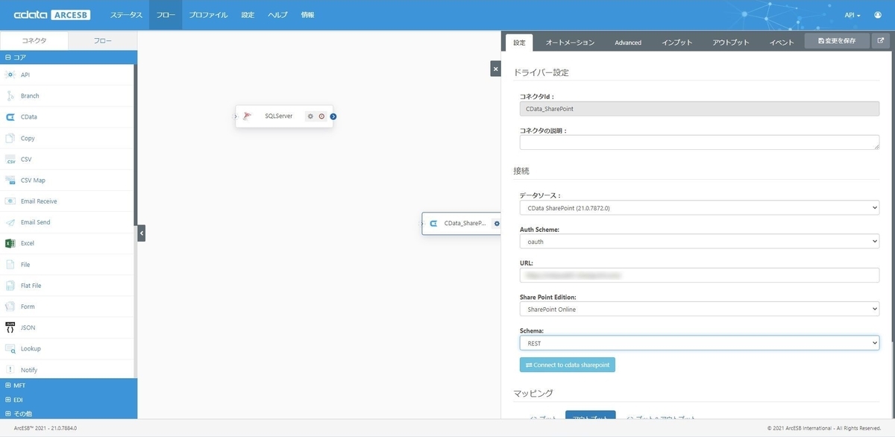The width and height of the screenshot is (895, 437).
Task: Click the Form connector icon
Action: click(x=10, y=306)
